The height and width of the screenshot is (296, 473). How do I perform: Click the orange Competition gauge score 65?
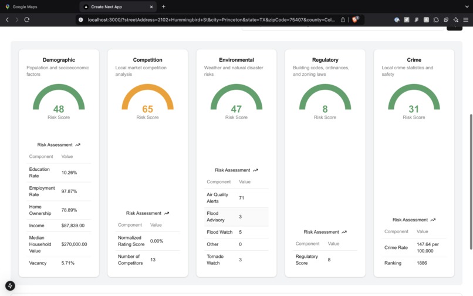(147, 109)
